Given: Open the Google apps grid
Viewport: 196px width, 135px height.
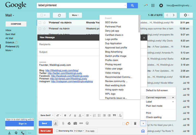Looking at the screenshot, I should tap(153, 5).
